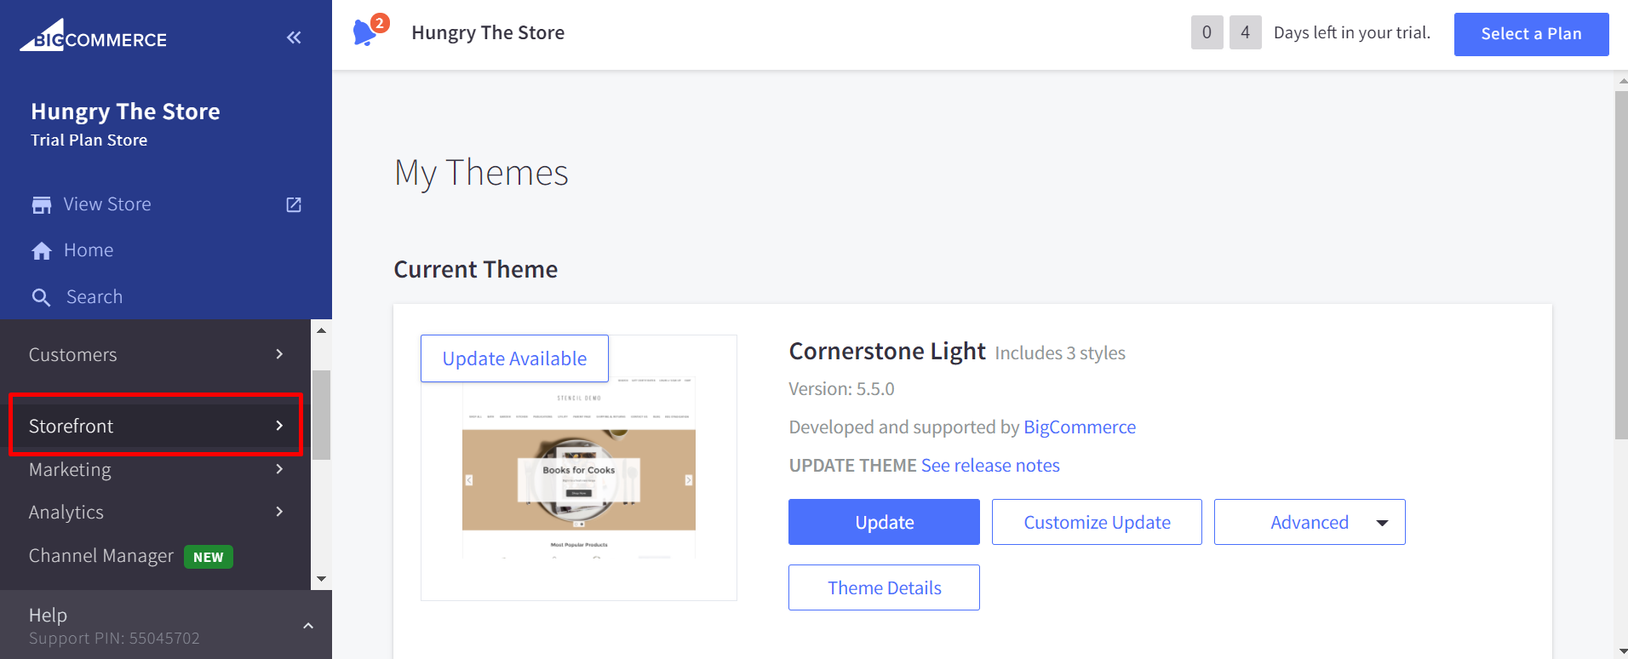Screen dimensions: 1628x659
Task: Collapse the Help panel chevron
Action: click(308, 626)
